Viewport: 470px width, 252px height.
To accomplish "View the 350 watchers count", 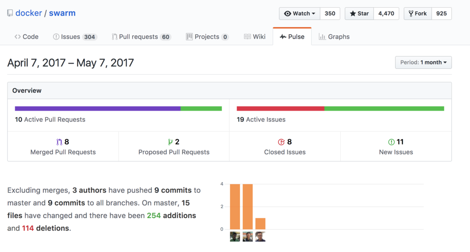I will [x=330, y=13].
